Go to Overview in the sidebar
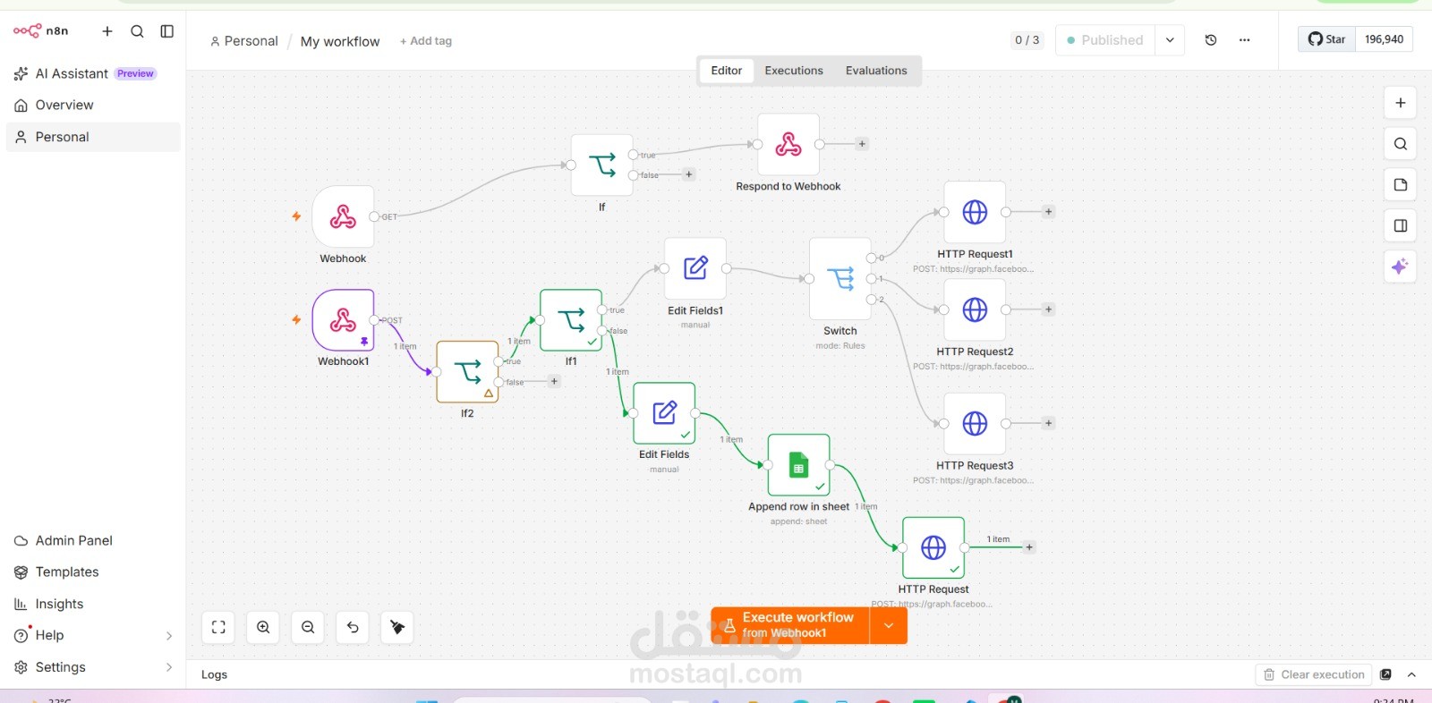Viewport: 1432px width, 703px height. point(93,105)
